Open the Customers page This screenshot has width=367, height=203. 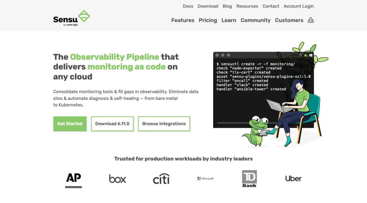coord(289,20)
